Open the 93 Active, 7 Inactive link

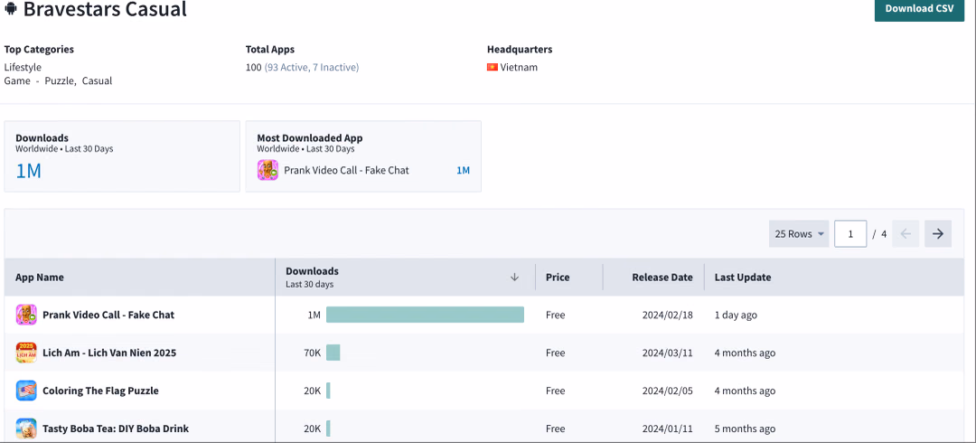click(312, 67)
